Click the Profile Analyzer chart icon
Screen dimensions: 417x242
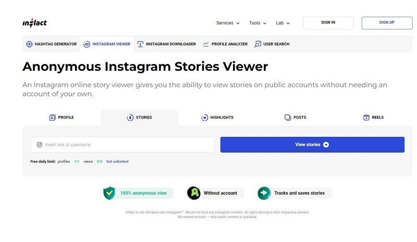pos(206,44)
